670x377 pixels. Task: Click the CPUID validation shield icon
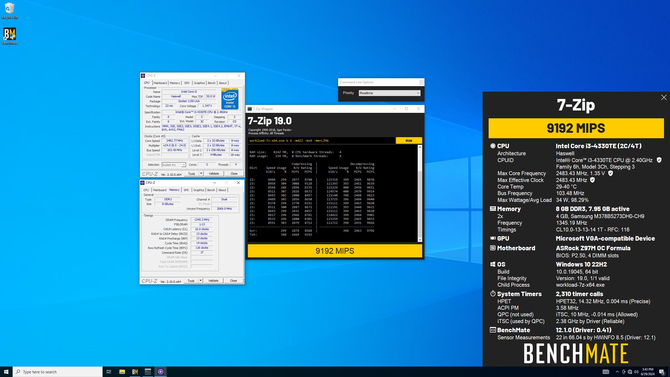tap(659, 160)
